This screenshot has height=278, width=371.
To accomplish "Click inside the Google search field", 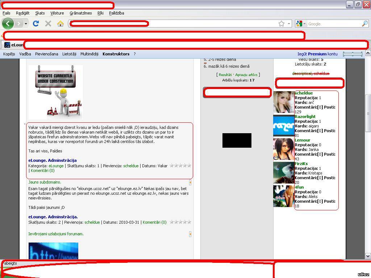I will (334, 24).
